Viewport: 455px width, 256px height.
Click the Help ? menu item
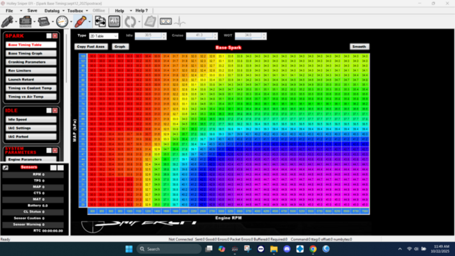tap(142, 11)
